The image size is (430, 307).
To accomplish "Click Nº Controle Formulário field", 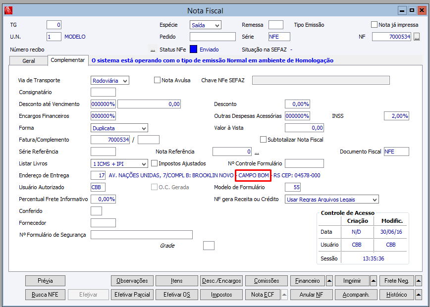I will [304, 163].
